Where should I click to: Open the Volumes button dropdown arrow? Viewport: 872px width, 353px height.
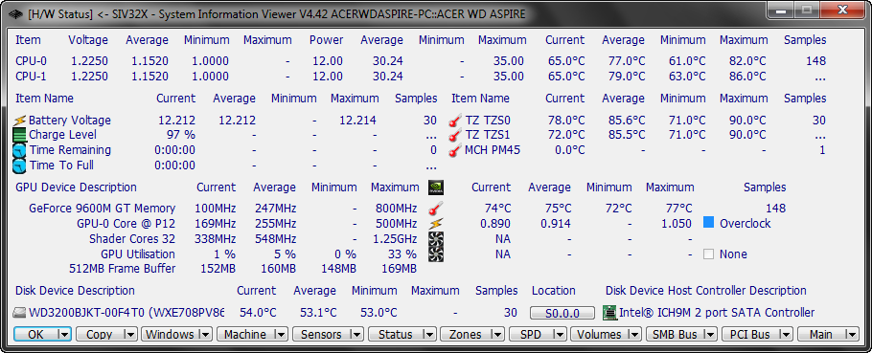tap(634, 334)
